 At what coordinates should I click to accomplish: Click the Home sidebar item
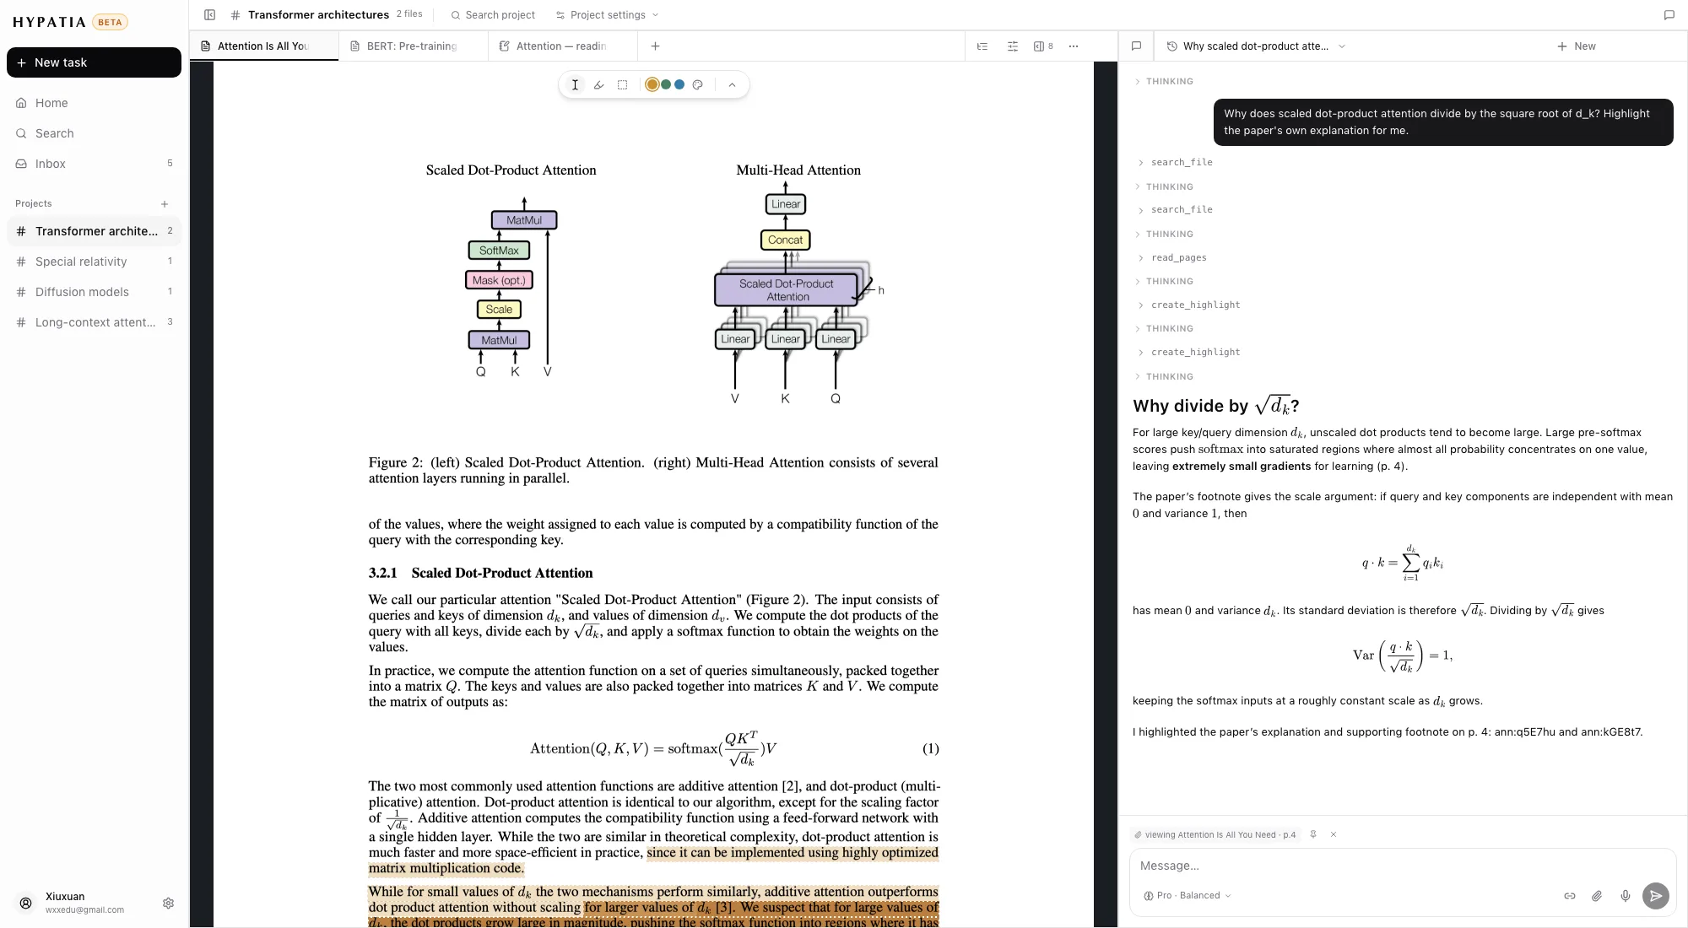[94, 103]
